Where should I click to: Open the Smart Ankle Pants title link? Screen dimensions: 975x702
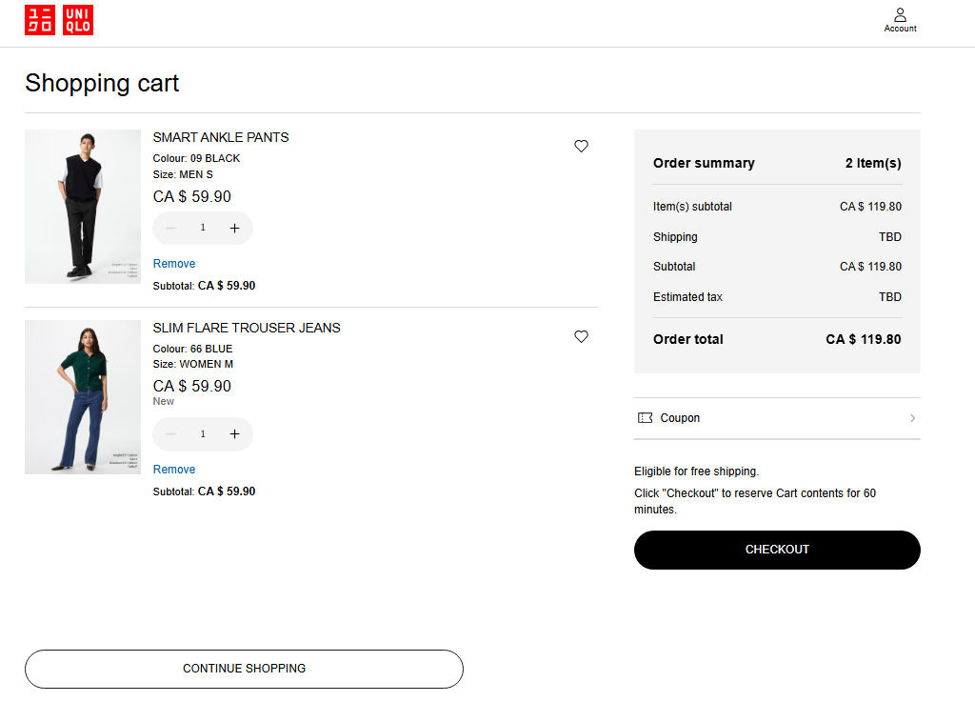221,137
